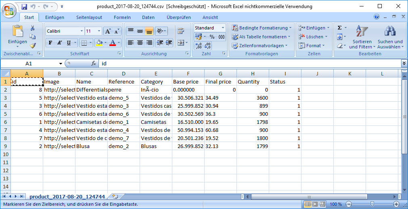Image resolution: width=408 pixels, height=209 pixels.
Task: Apply borders with the border icon
Action: [84, 43]
